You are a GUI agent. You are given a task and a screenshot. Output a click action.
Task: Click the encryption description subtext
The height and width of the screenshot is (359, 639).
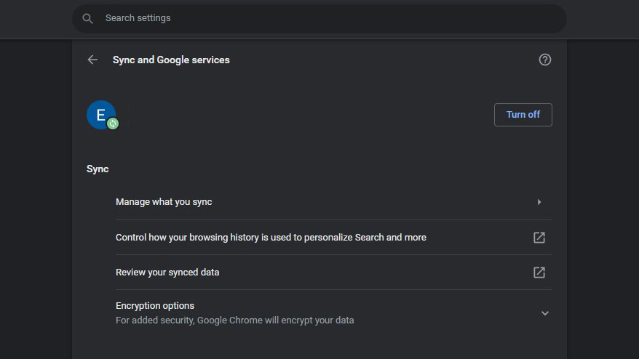tap(234, 320)
